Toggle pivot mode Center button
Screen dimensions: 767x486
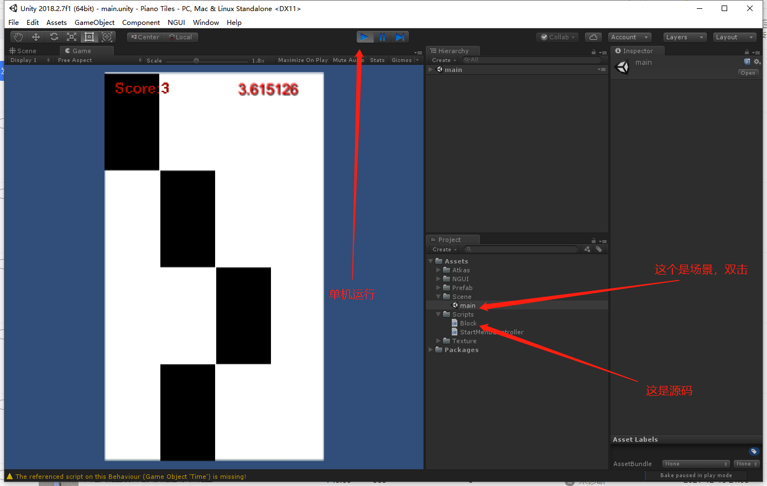click(x=145, y=37)
